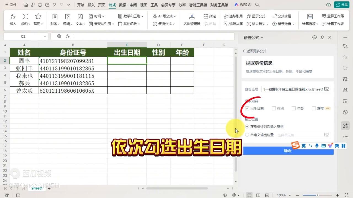
Task: Click the Save icon in quick access toolbar
Action: (26, 5)
